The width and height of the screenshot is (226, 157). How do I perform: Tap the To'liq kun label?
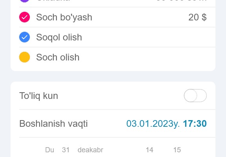[38, 96]
